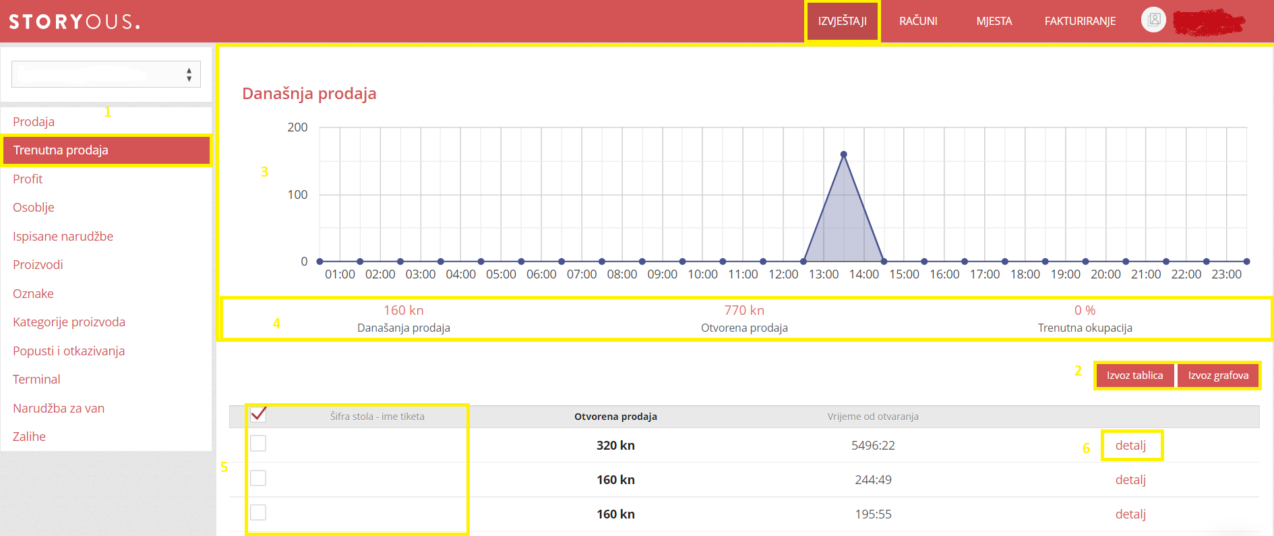Open Prodaja in the sidebar
1274x536 pixels.
pyautogui.click(x=34, y=121)
